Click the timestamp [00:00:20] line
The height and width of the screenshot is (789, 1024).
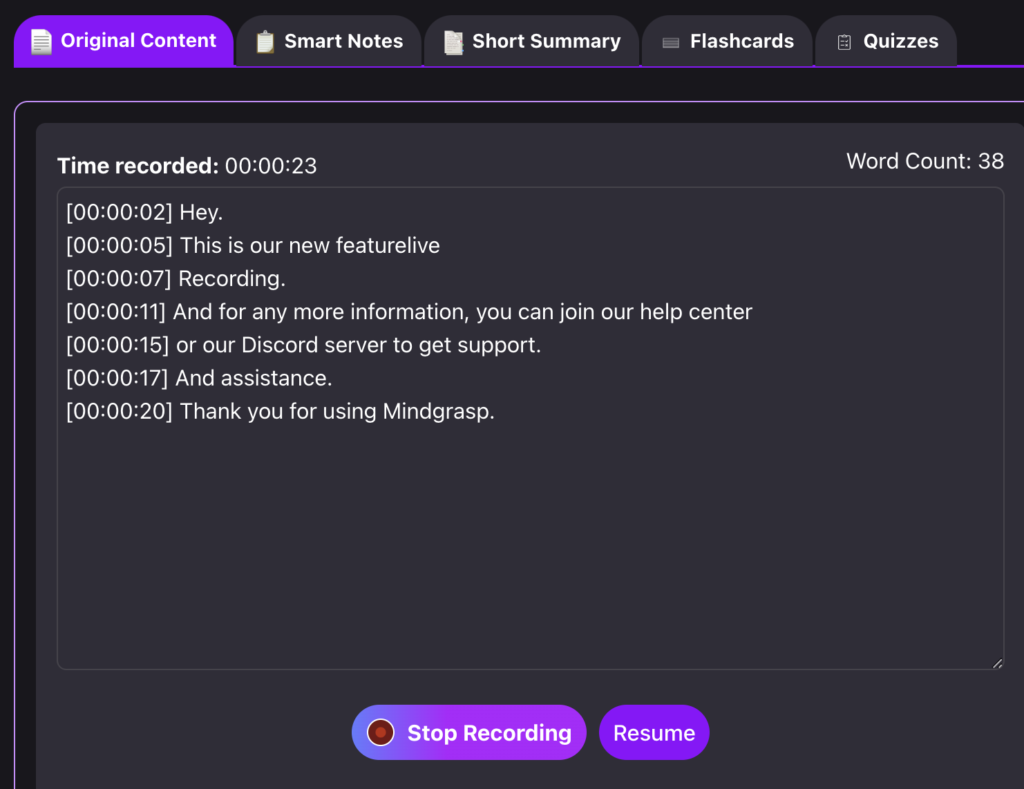[119, 411]
